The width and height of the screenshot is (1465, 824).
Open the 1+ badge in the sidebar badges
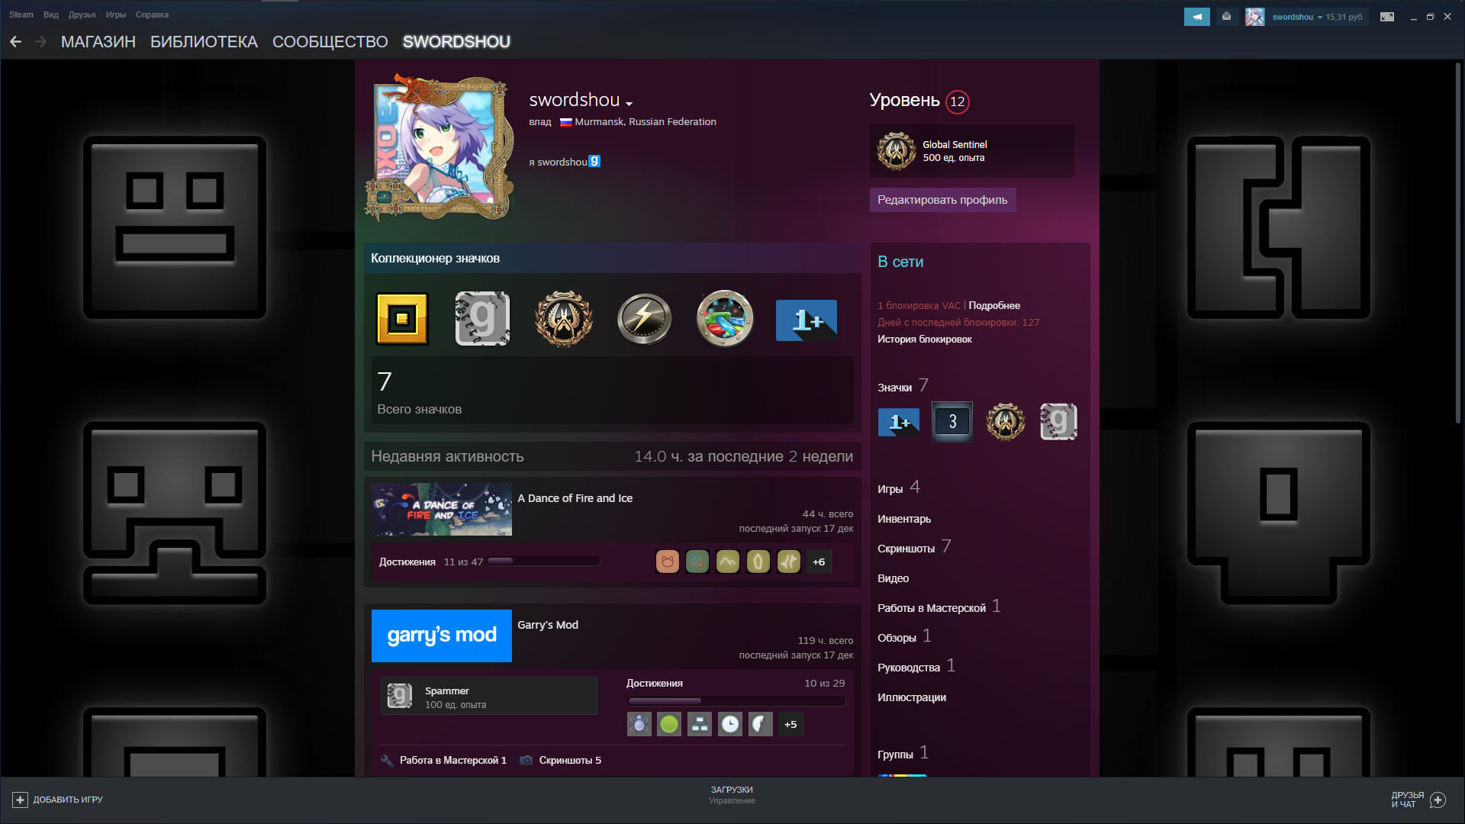[899, 422]
